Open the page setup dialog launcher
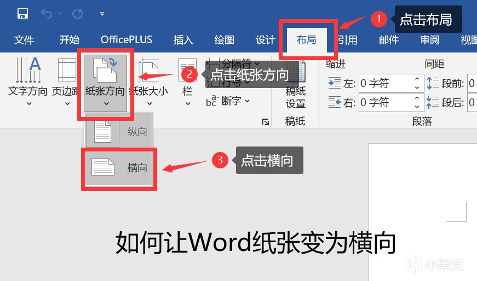Viewport: 477px width, 281px height. (265, 122)
